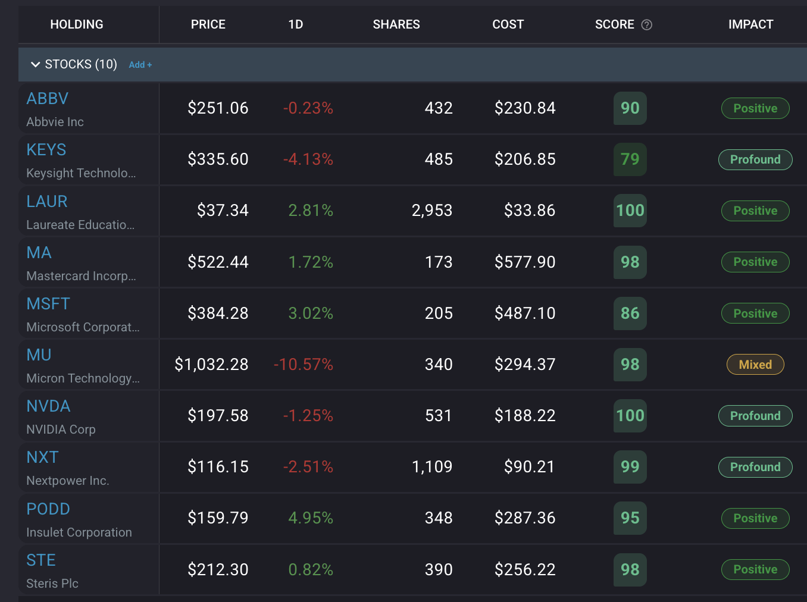Click the Microsoft Corporat... company name
Screen dimensions: 807x602
tap(83, 327)
